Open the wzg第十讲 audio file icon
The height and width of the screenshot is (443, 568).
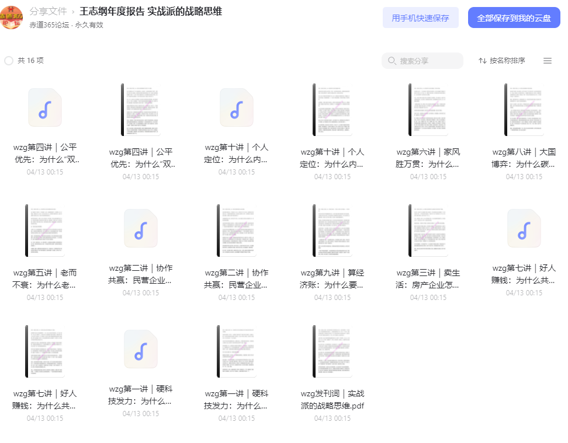coord(237,107)
